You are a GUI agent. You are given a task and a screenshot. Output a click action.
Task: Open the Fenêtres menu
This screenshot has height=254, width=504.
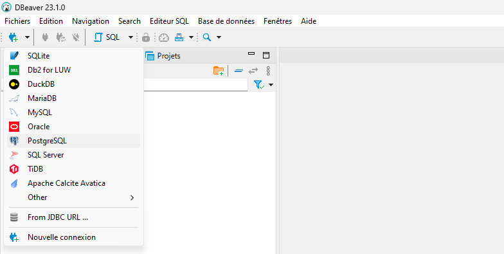[x=278, y=21]
